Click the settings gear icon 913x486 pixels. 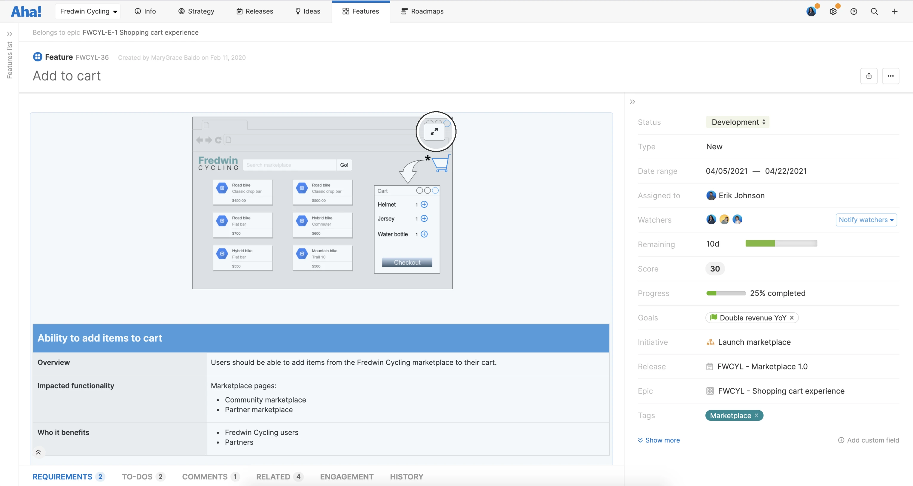[x=833, y=12]
